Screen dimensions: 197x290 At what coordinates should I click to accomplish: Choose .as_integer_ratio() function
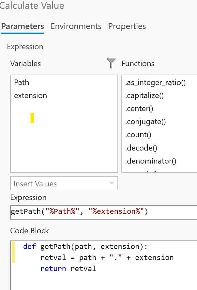[155, 83]
